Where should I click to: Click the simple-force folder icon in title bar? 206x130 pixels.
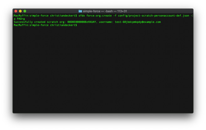pos(80,11)
